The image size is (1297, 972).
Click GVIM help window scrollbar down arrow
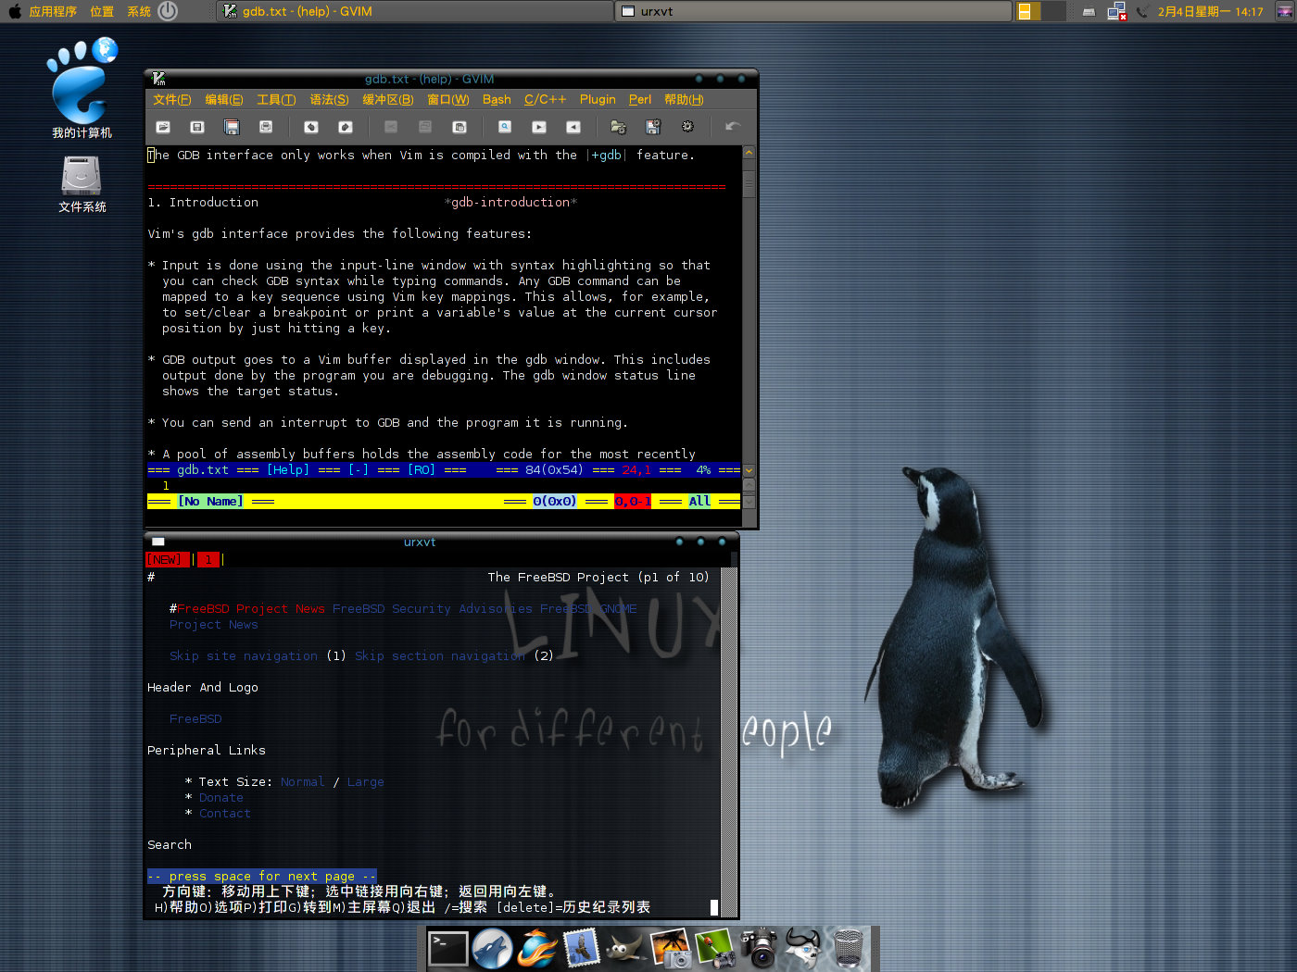pyautogui.click(x=749, y=470)
